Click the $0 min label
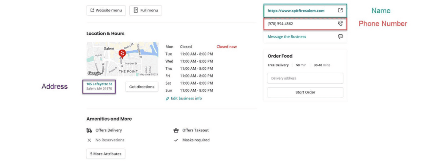This screenshot has height=165, width=433. (301, 65)
